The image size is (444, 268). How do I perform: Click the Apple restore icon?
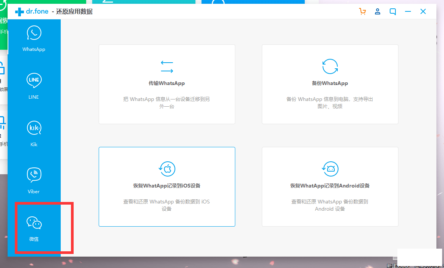[x=167, y=169]
